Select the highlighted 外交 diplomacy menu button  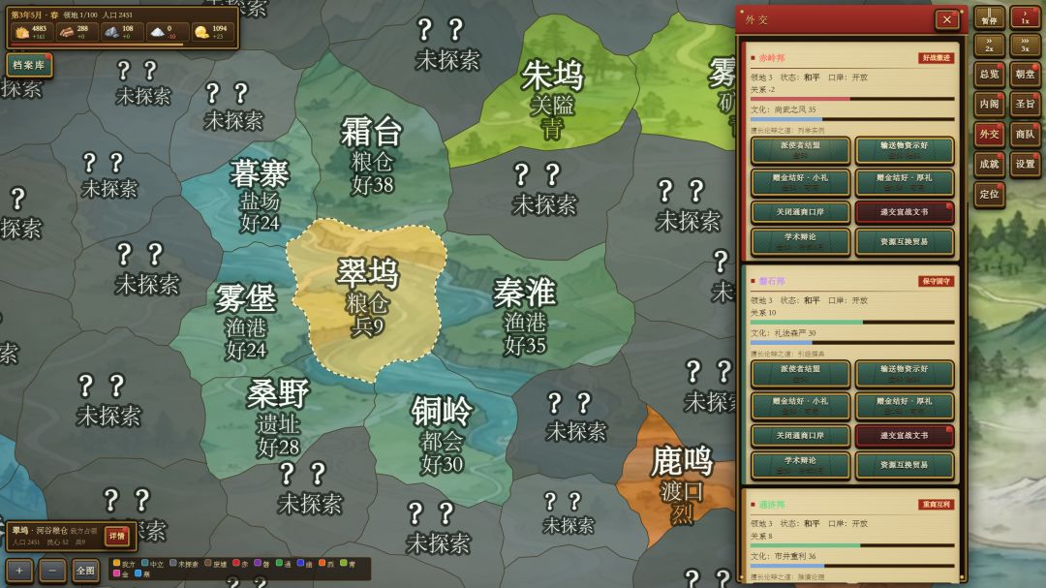[x=989, y=134]
